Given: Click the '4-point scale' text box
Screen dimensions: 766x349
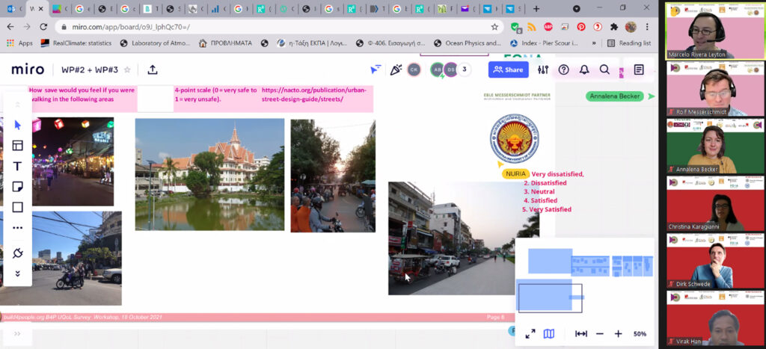Looking at the screenshot, I should [x=215, y=94].
